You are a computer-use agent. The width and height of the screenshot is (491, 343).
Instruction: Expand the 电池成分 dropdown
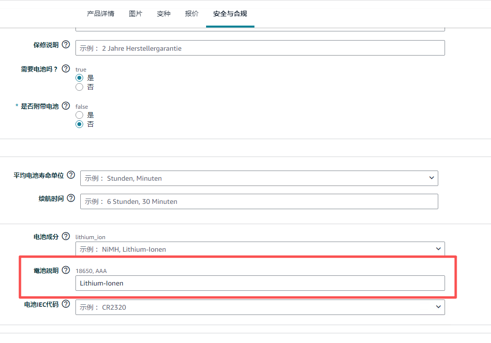(x=260, y=249)
